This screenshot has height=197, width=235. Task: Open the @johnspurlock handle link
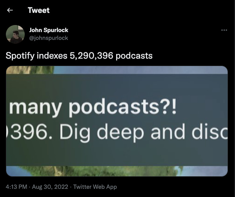pyautogui.click(x=49, y=38)
